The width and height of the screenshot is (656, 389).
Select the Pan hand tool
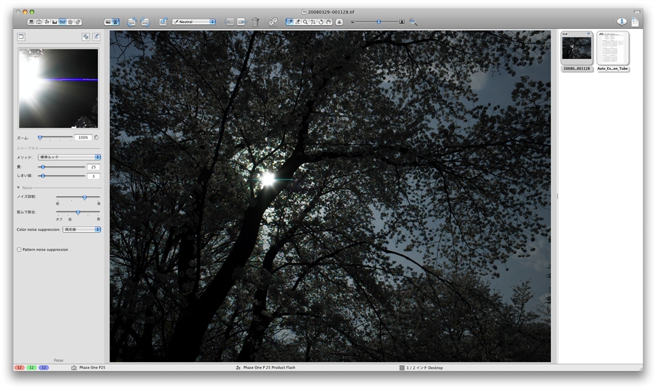(329, 22)
